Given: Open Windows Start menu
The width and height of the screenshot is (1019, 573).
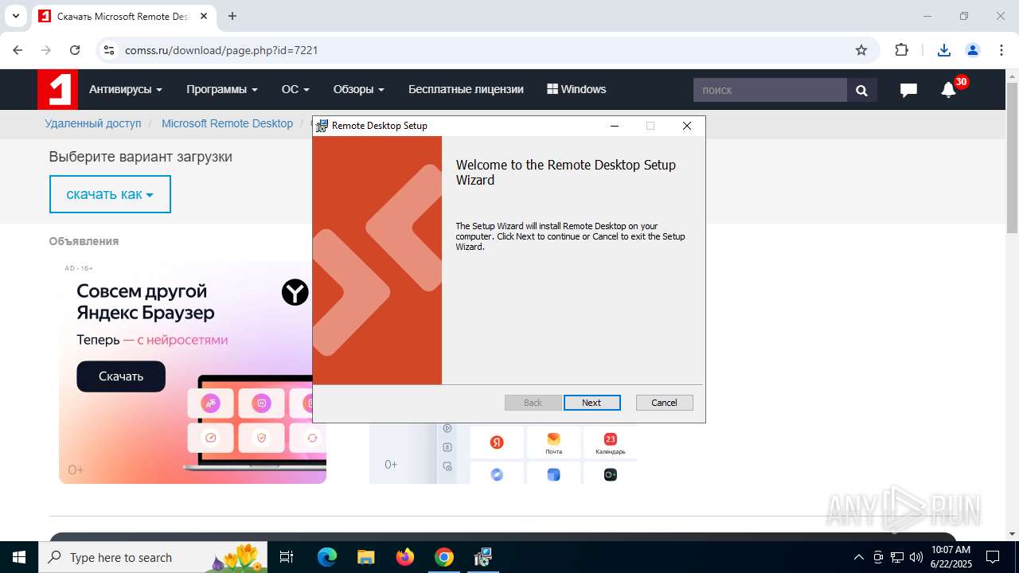Looking at the screenshot, I should [19, 557].
